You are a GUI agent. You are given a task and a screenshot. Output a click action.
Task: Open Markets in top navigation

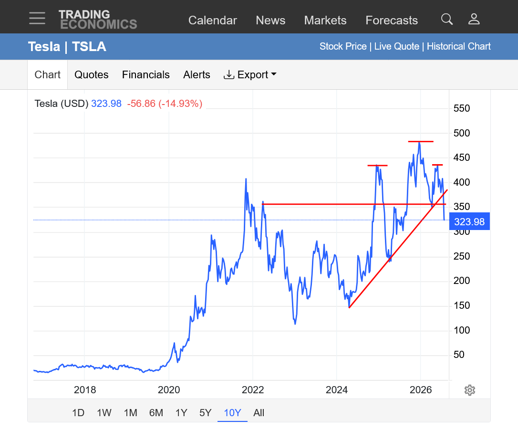pos(325,20)
